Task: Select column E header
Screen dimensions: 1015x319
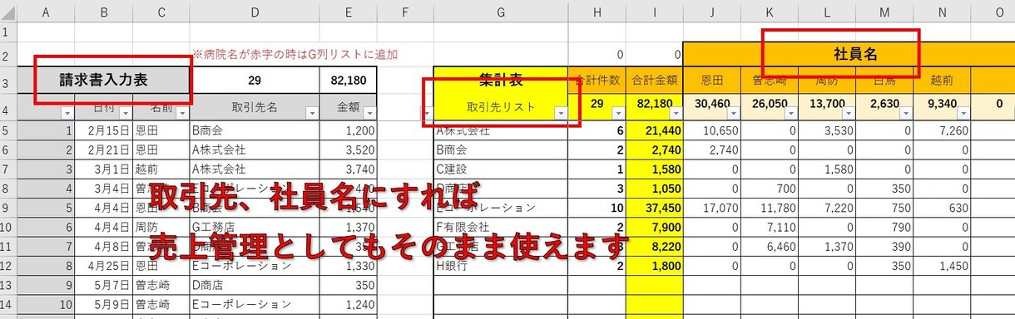Action: 348,12
